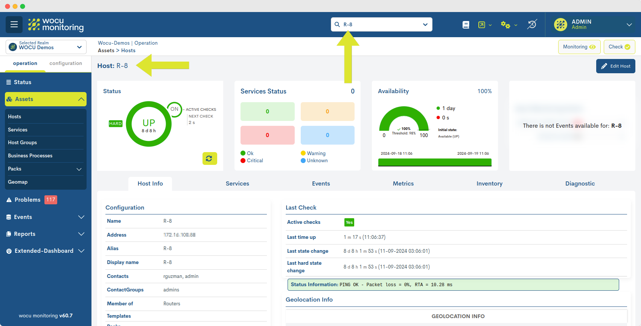Click the UP status ring
The image size is (641, 326).
point(149,124)
